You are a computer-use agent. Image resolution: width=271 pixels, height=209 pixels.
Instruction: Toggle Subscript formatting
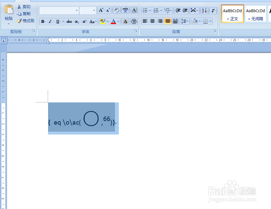77,22
